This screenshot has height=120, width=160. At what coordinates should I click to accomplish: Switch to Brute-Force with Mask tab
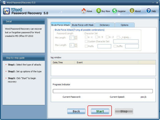pyautogui.click(x=83, y=25)
